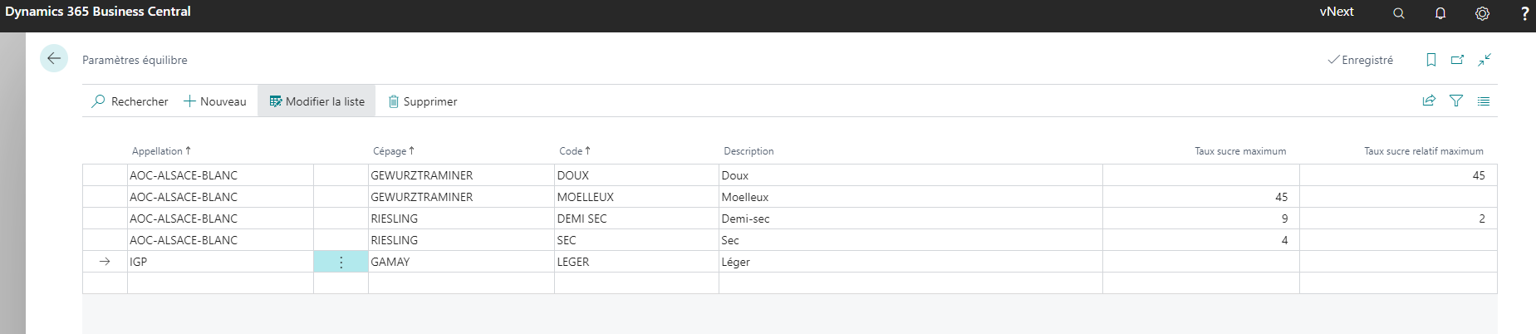Bookmark this page
The height and width of the screenshot is (334, 1536).
coord(1431,60)
